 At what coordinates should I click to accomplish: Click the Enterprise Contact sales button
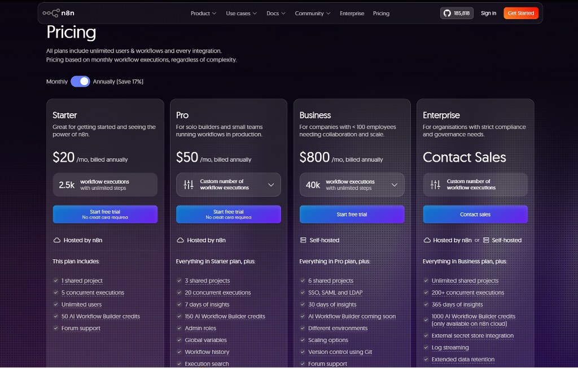pos(475,214)
